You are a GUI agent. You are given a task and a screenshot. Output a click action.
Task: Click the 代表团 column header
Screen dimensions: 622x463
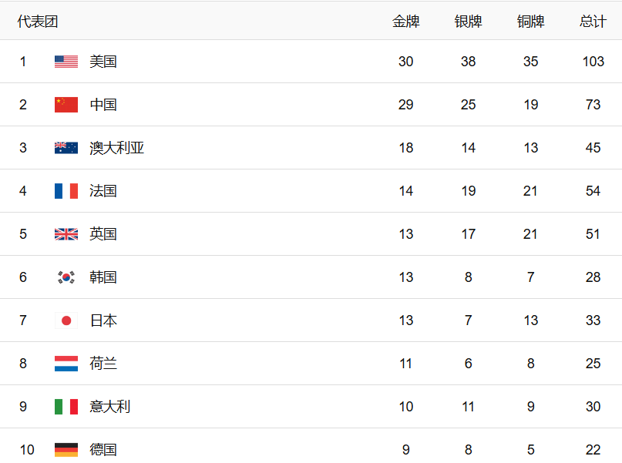click(38, 22)
